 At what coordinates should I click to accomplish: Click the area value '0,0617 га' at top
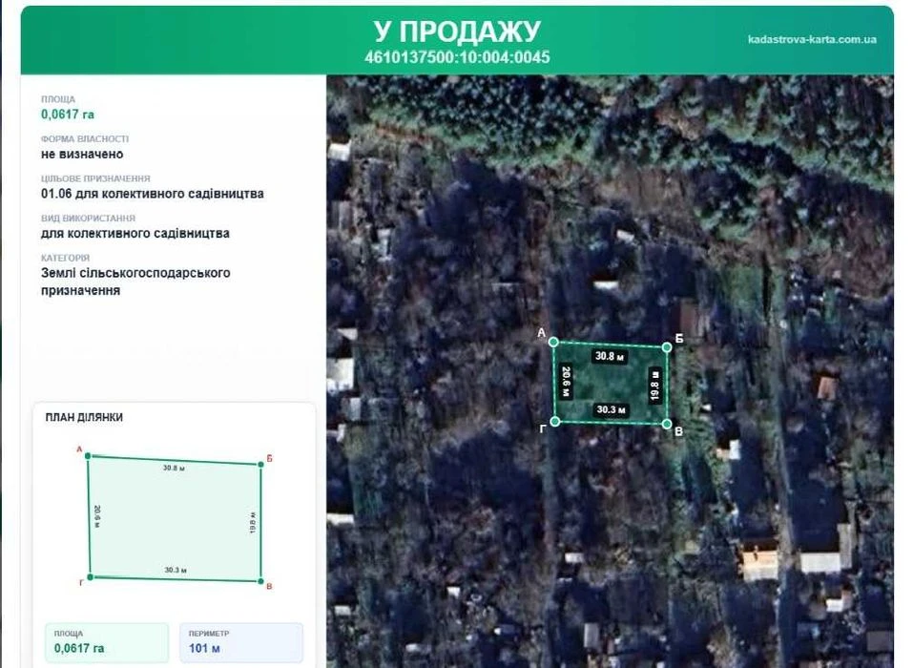68,115
